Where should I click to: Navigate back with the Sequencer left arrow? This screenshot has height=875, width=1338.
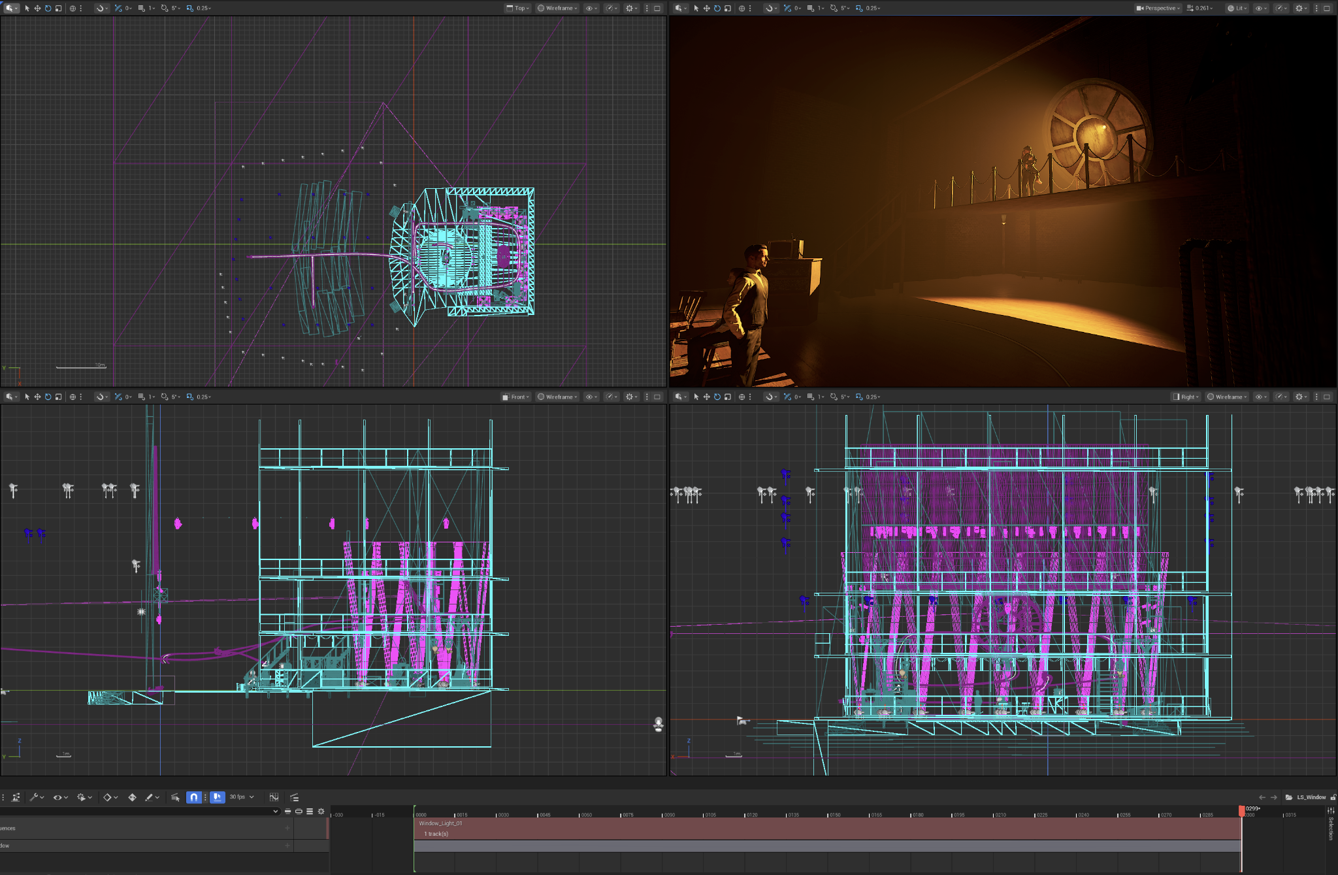pyautogui.click(x=1262, y=797)
